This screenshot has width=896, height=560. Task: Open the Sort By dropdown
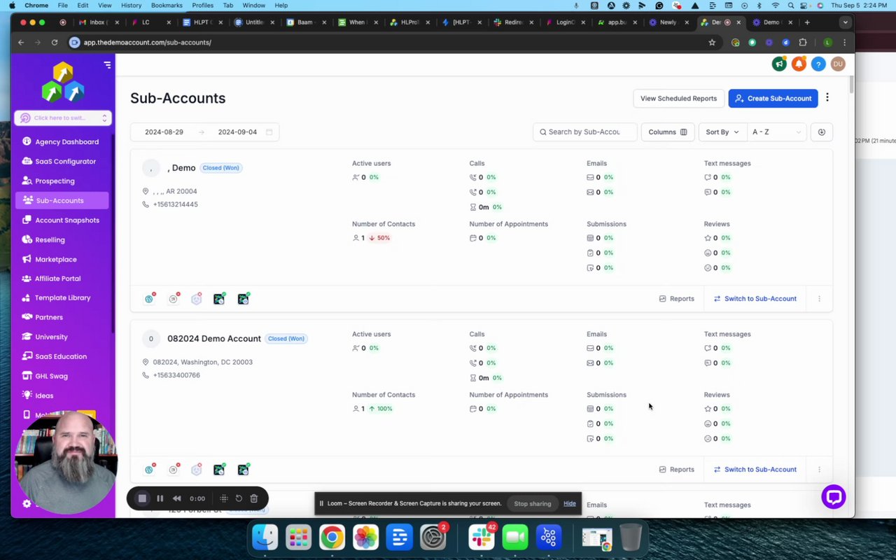point(722,132)
